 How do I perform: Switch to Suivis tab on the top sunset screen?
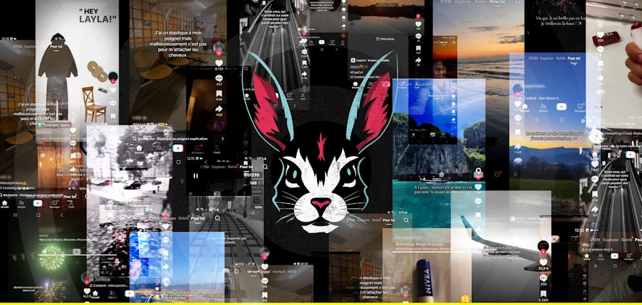pyautogui.click(x=481, y=2)
